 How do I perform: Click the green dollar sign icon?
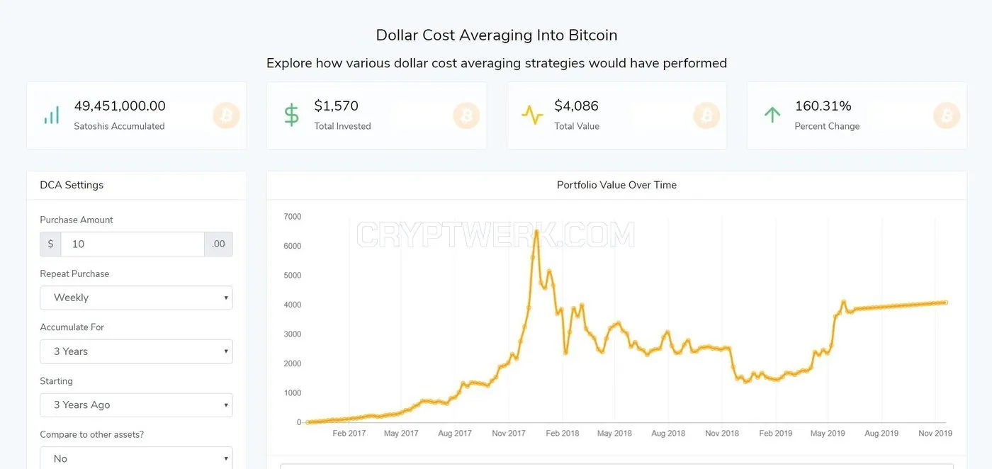[x=292, y=115]
